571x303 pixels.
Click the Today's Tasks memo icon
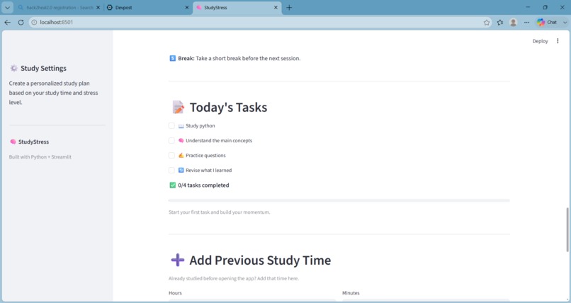click(x=178, y=108)
